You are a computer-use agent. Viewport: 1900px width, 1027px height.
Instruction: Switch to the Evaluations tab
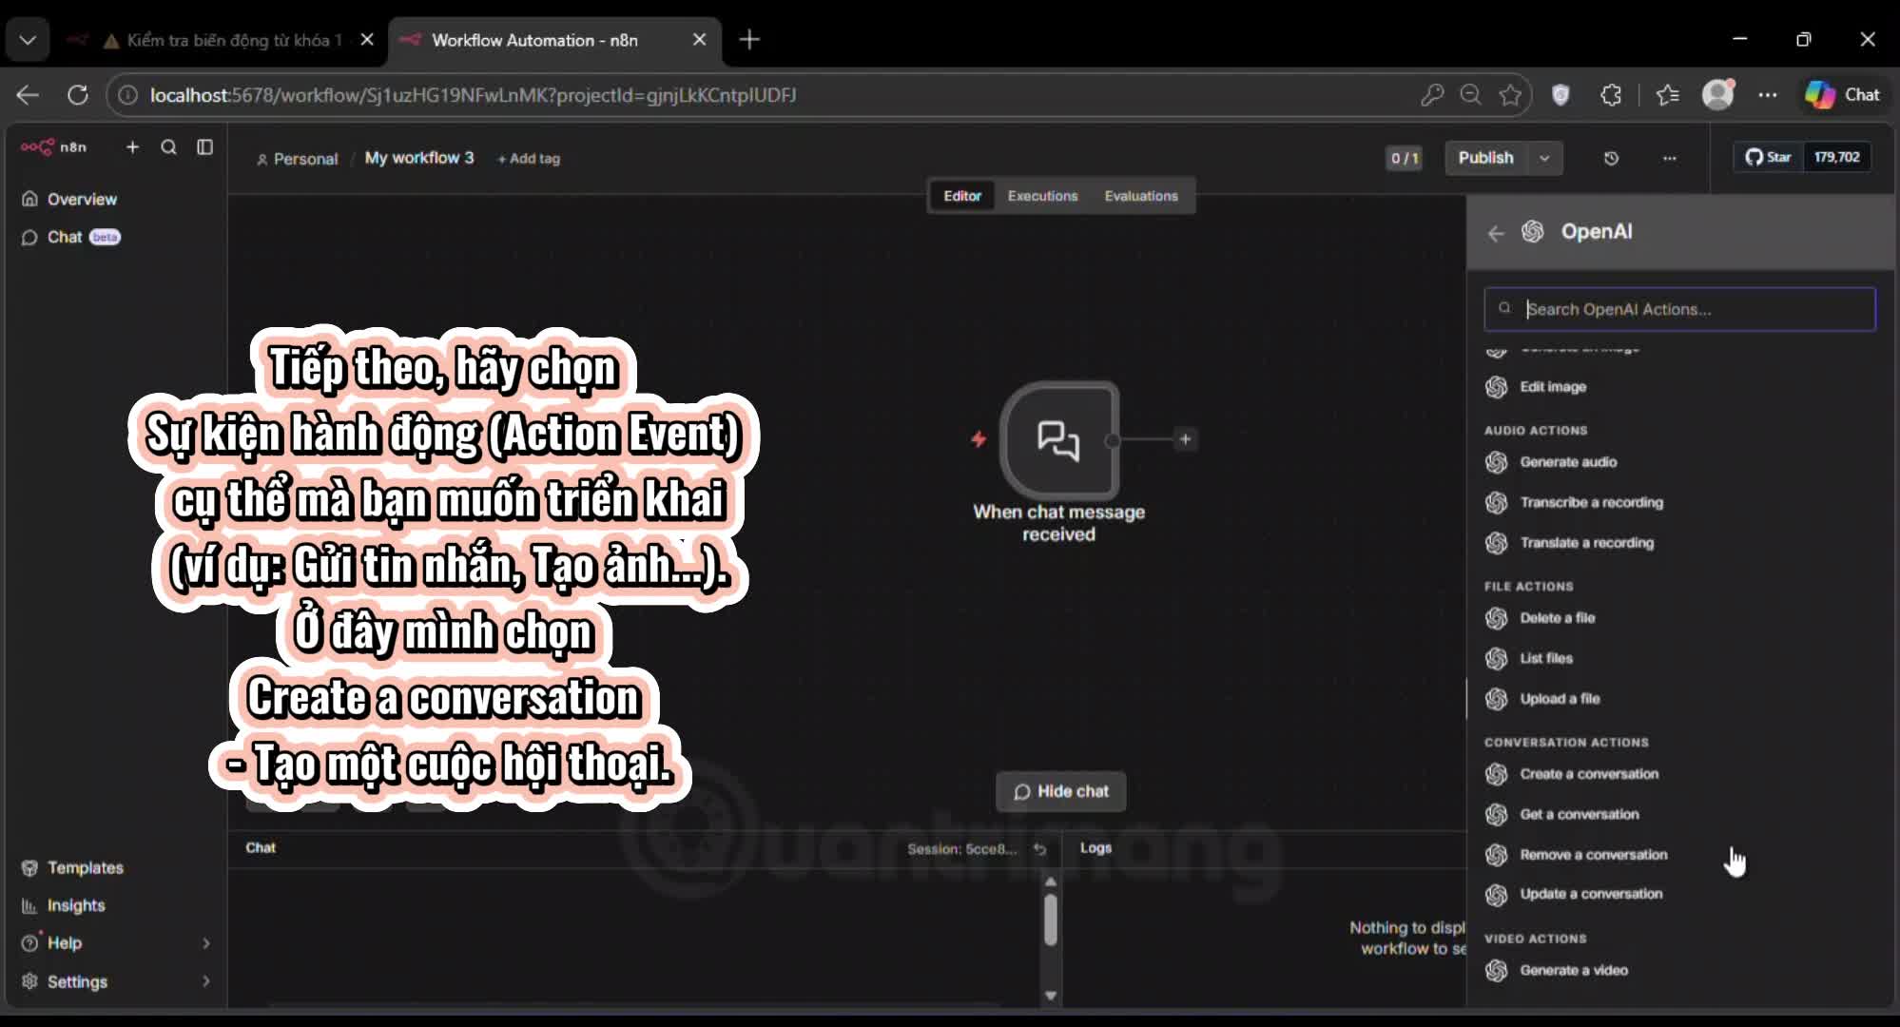coord(1140,196)
